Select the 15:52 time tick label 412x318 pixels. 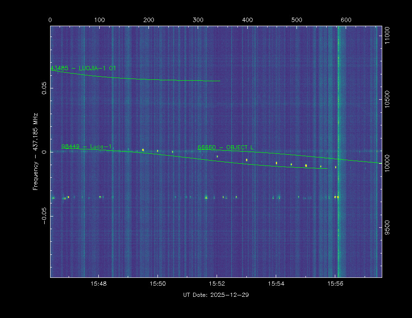click(217, 284)
